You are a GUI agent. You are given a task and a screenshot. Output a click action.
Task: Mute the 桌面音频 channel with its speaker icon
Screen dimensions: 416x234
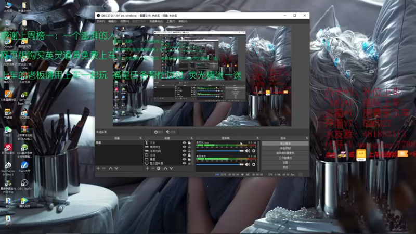(x=248, y=164)
